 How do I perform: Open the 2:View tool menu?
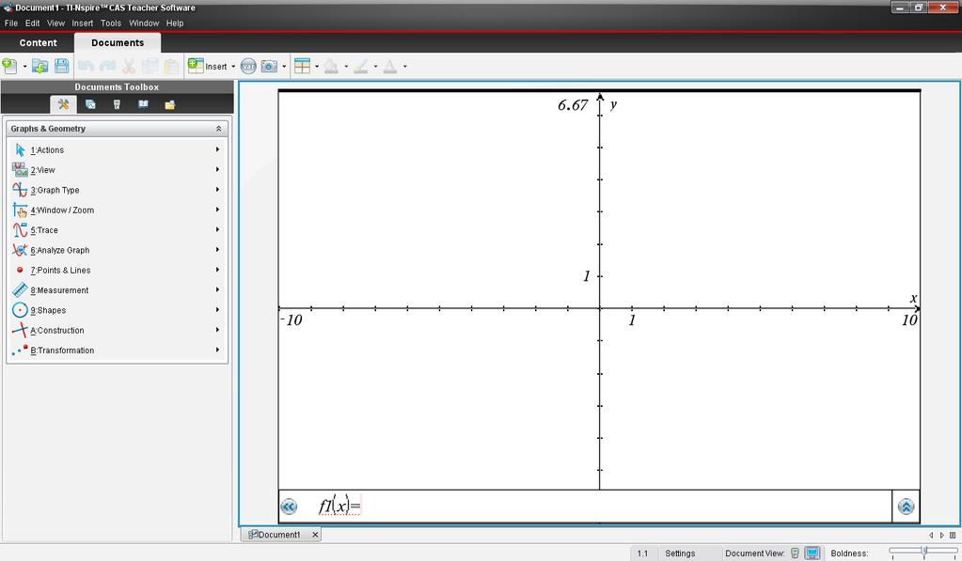click(117, 170)
